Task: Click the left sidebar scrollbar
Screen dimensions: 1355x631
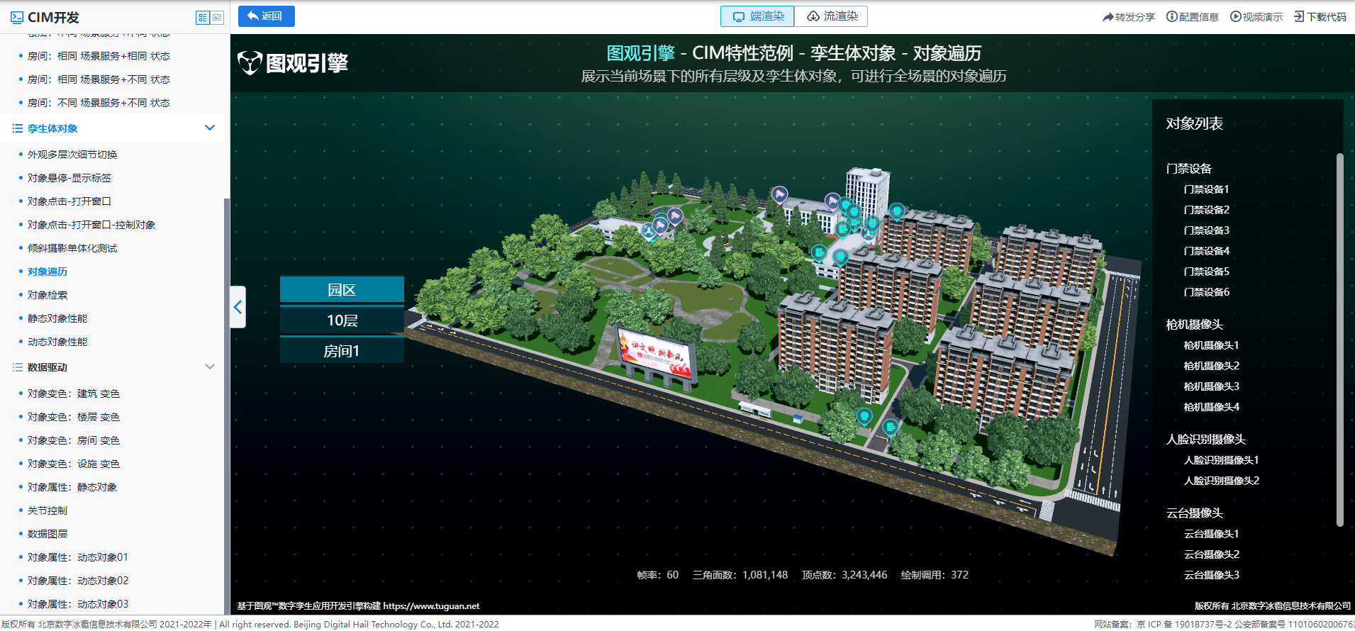Action: (x=226, y=406)
